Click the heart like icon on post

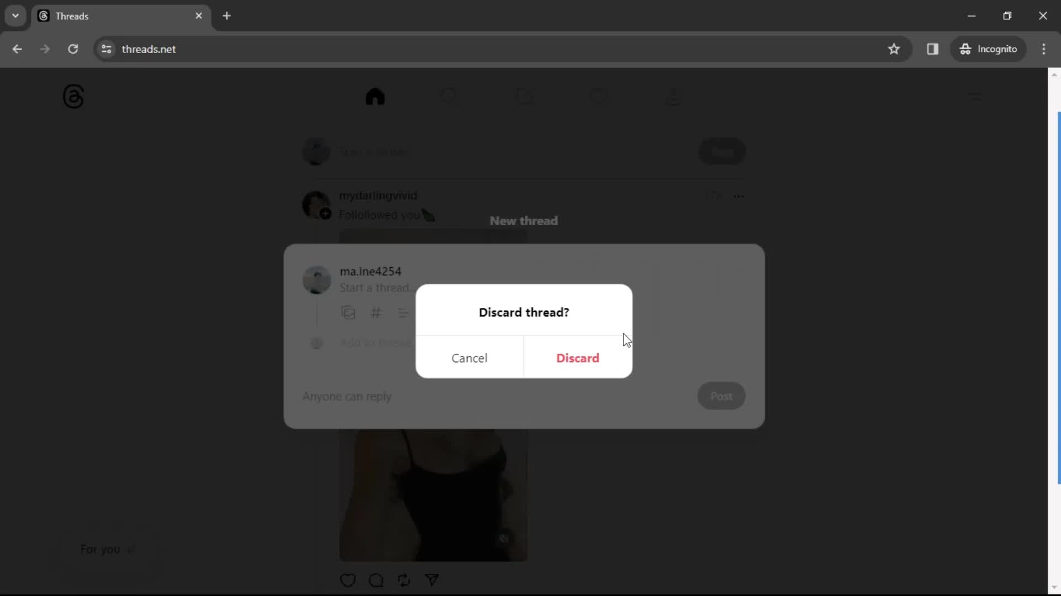348,580
